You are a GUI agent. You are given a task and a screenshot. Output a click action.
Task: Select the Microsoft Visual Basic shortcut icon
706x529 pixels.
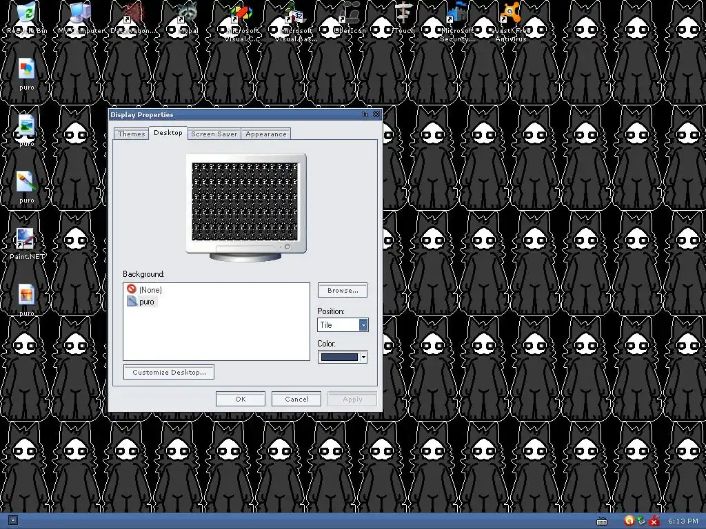coord(295,14)
